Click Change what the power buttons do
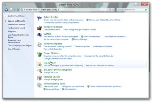This screenshot has height=102, width=152. click(99, 56)
